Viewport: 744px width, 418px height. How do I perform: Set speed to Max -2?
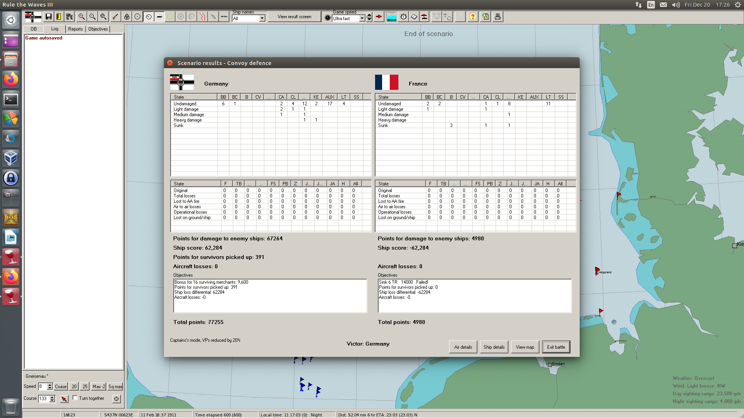coord(99,387)
